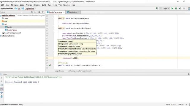
Task: Open the Build menu
Action: click(x=44, y=5)
